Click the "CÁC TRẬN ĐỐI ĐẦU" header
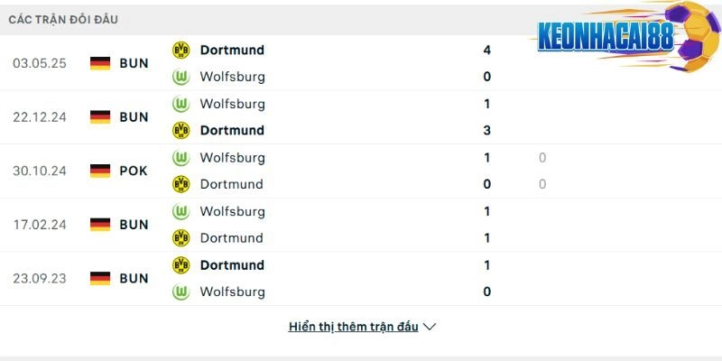Viewport: 722px width, 361px height. 63,19
